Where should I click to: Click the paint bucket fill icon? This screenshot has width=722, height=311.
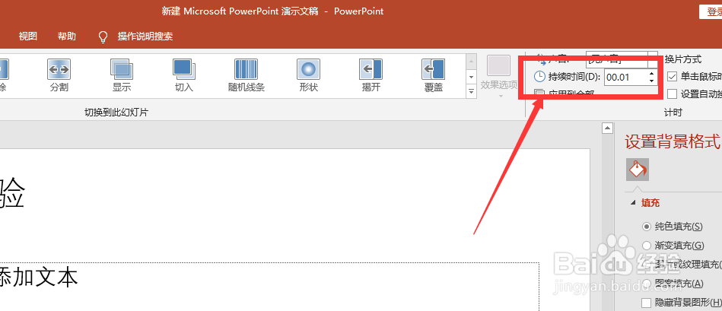point(638,170)
